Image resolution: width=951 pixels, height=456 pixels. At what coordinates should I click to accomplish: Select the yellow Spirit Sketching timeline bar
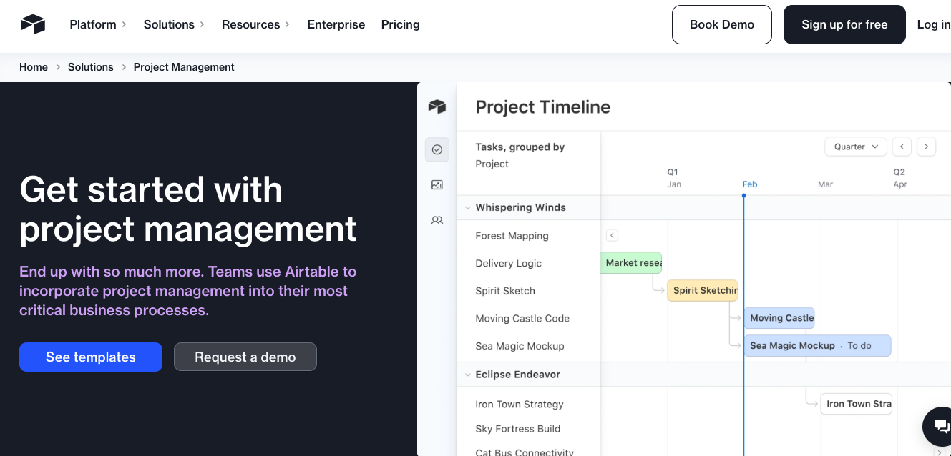702,290
